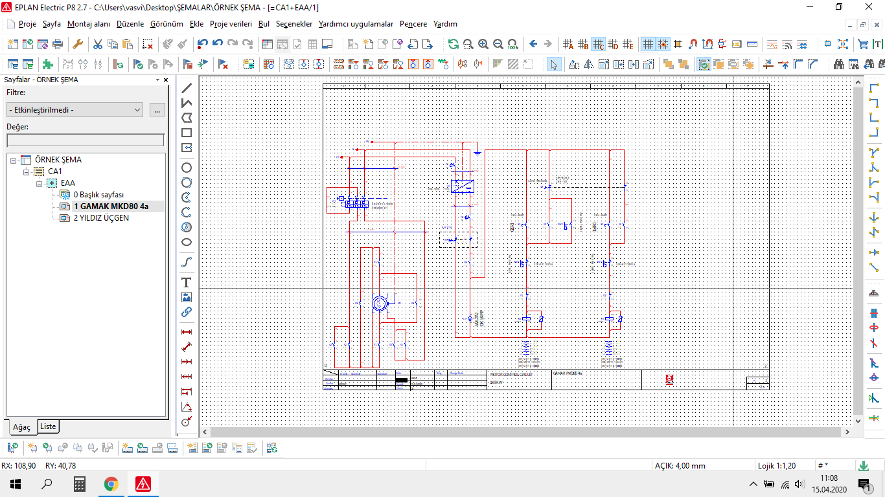Insert a hyperlink with the chain icon
Viewport: 885px width, 497px height.
187,312
